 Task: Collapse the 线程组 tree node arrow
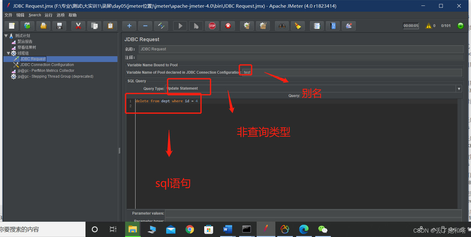[x=8, y=53]
